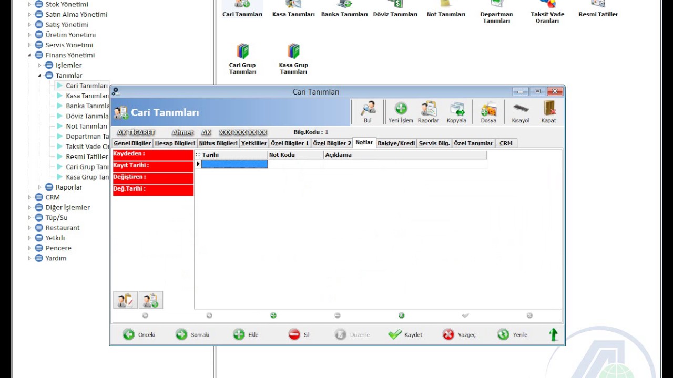Open Departman Tanımları desktop icon

[496, 12]
